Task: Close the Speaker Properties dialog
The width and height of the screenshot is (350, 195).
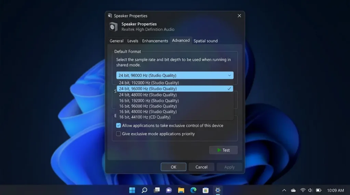Action: [x=239, y=16]
